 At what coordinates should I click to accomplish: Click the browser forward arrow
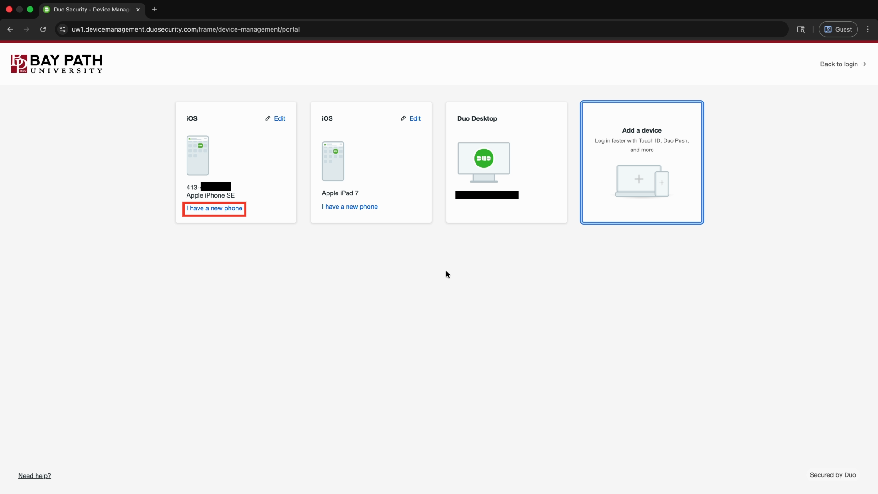(x=27, y=29)
